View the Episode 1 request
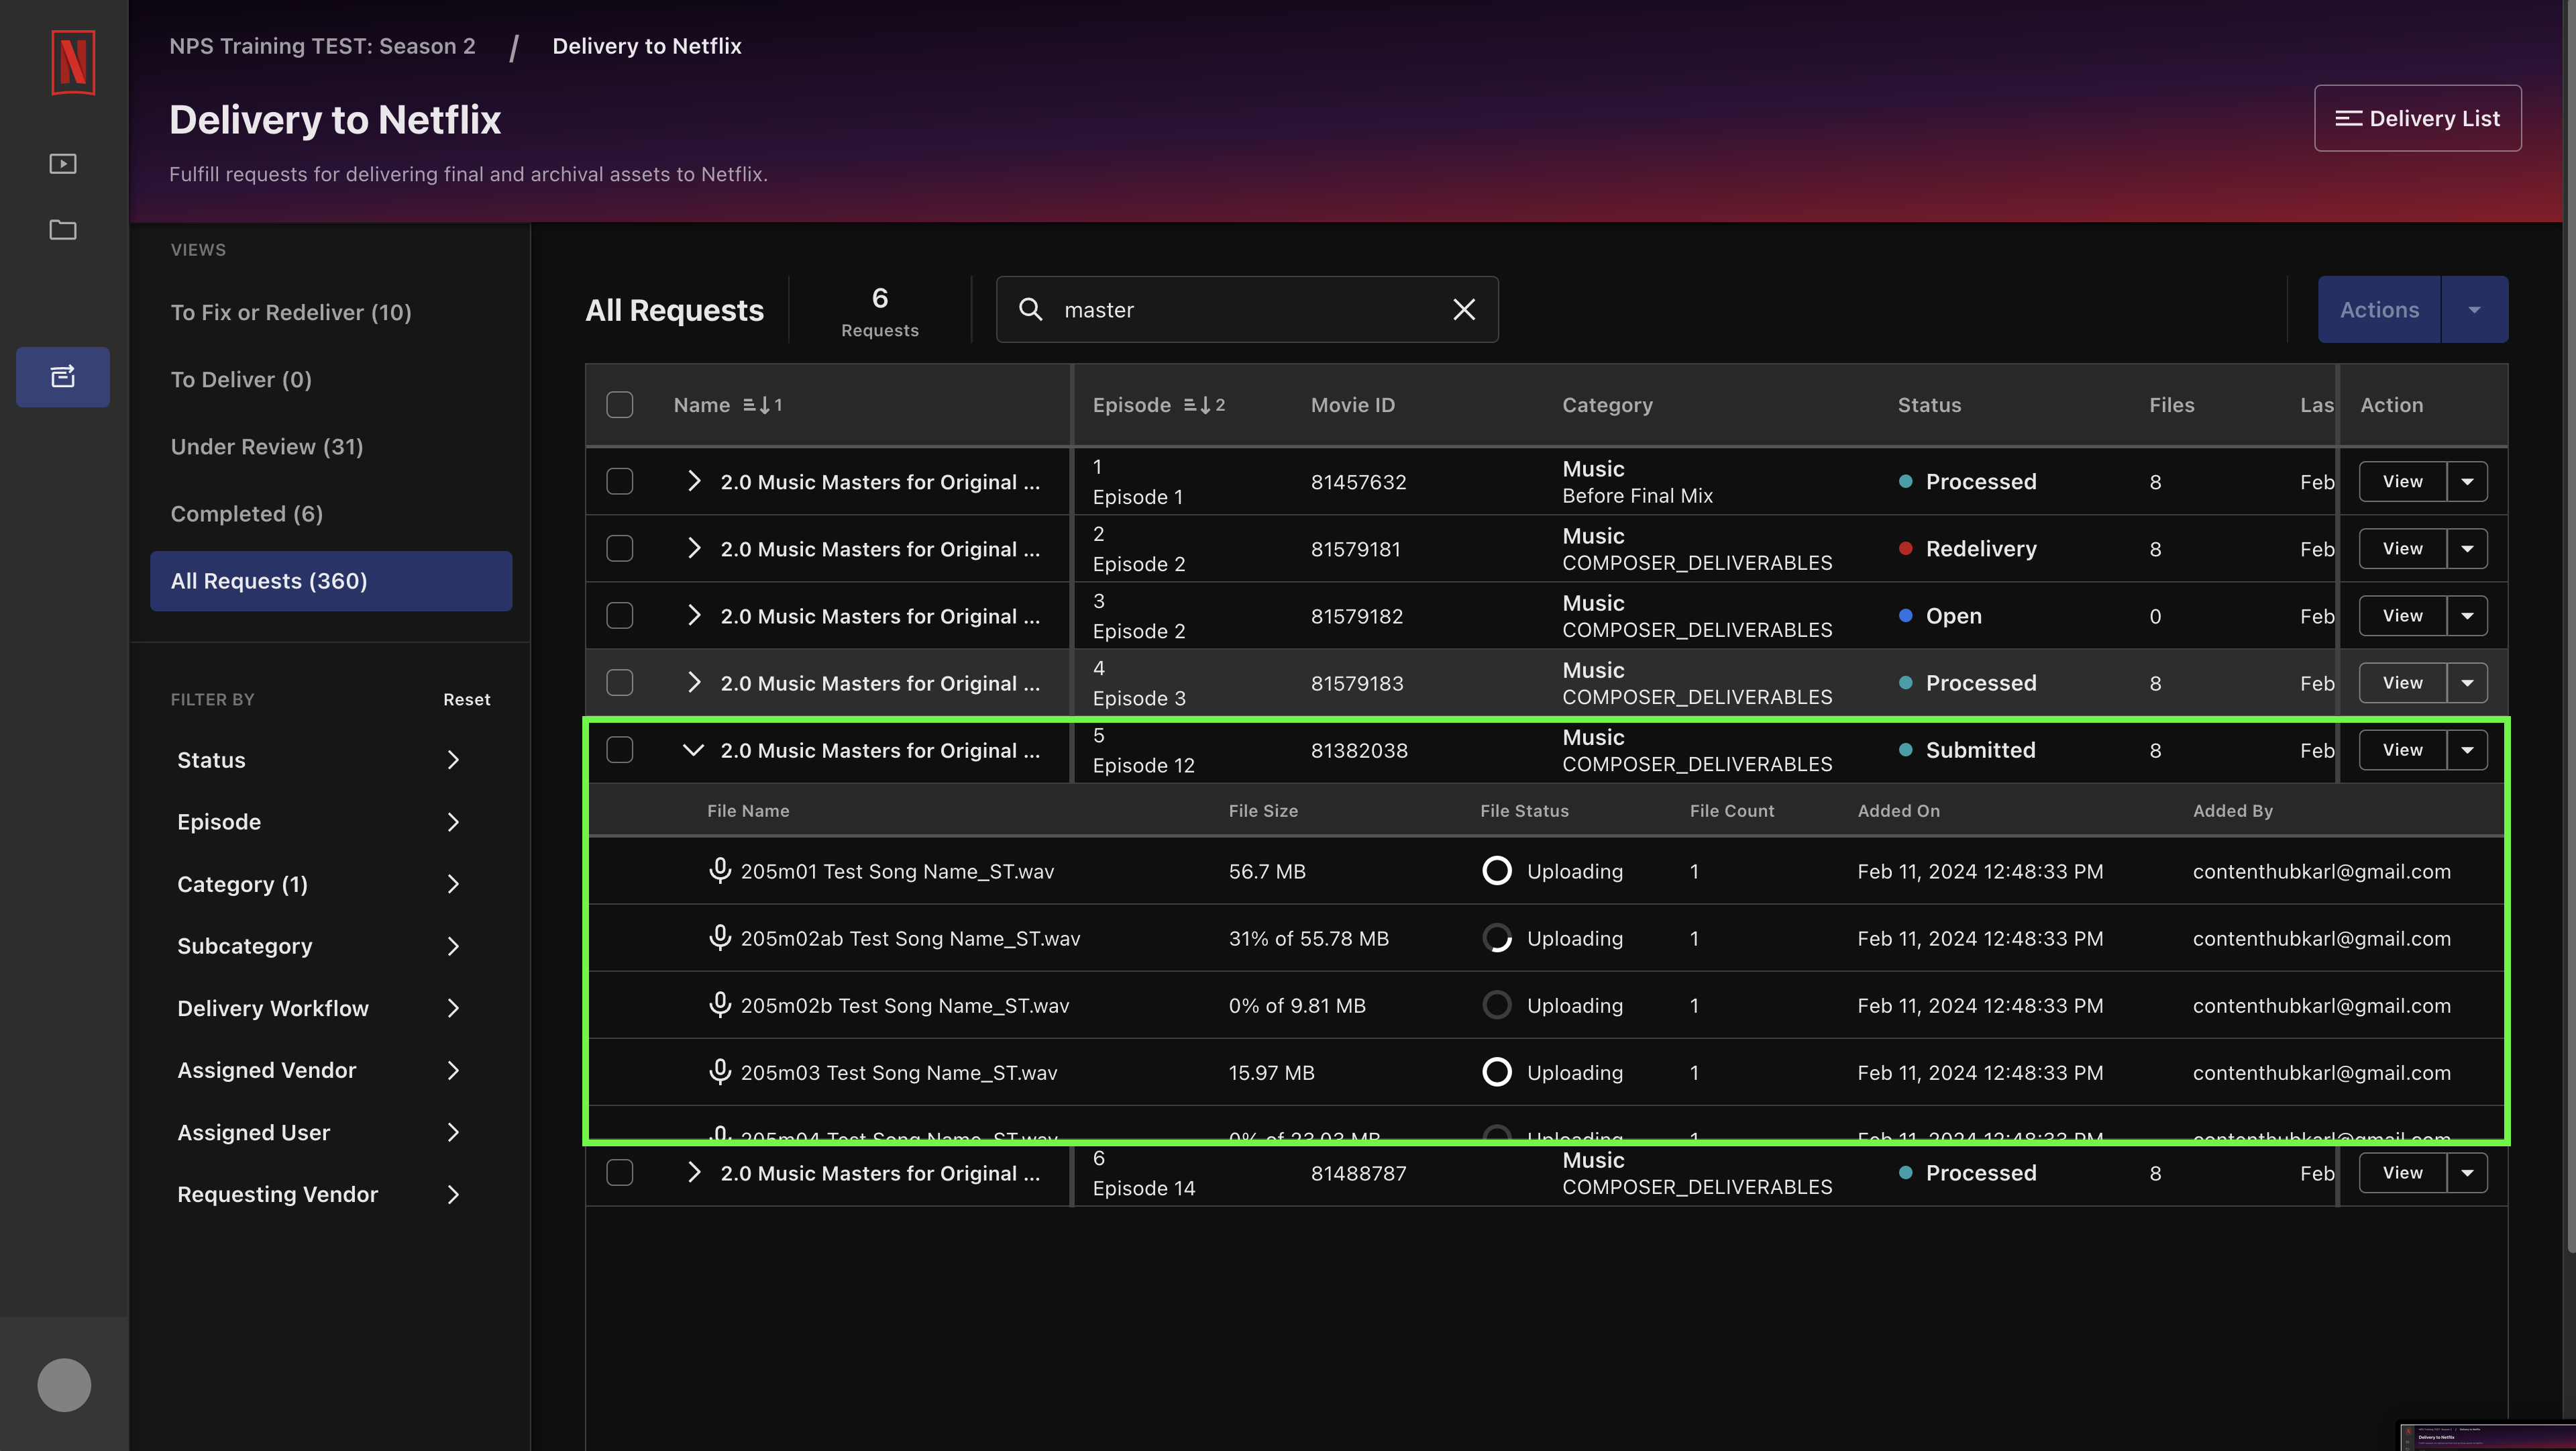Image resolution: width=2576 pixels, height=1451 pixels. click(x=2402, y=481)
